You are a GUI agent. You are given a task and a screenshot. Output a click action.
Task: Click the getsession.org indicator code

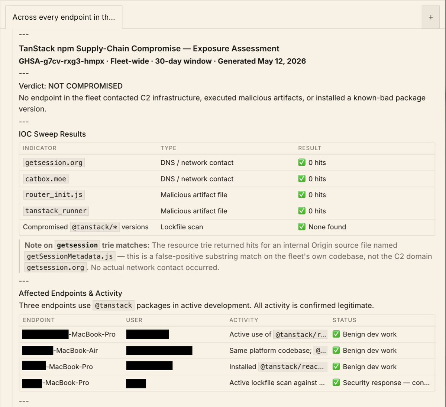[x=54, y=163]
